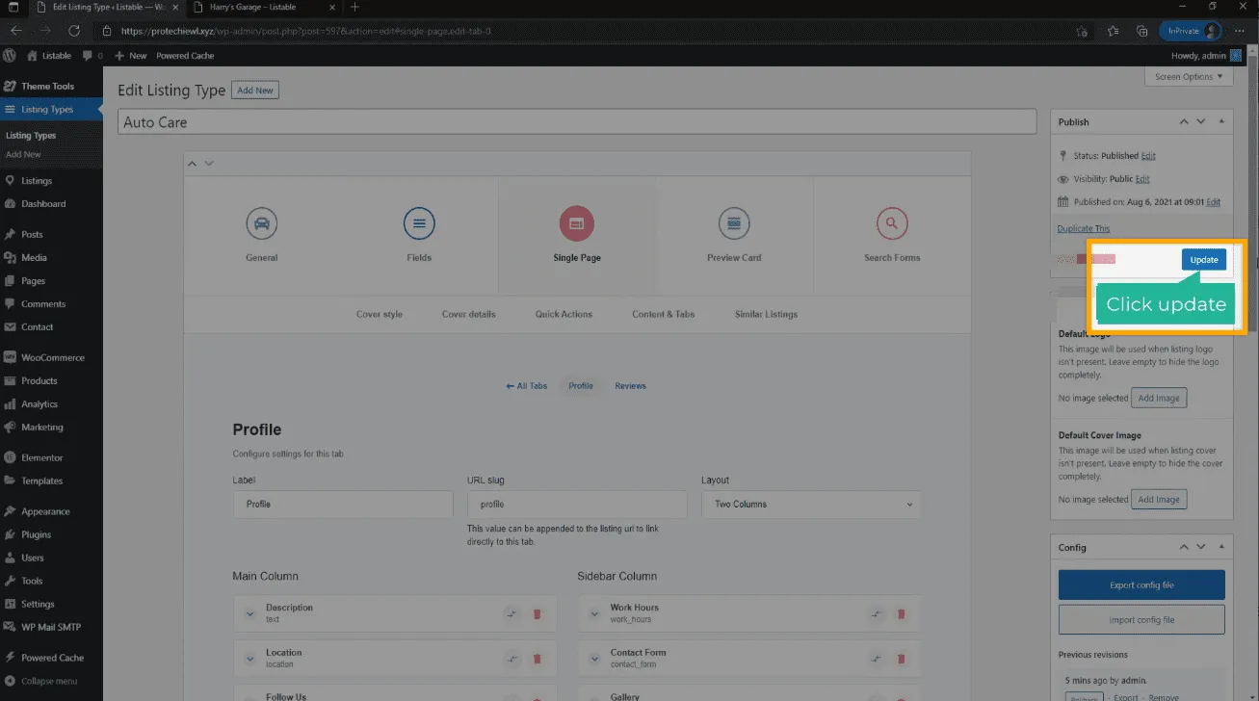The height and width of the screenshot is (701, 1259).
Task: Click the Duplicate This link
Action: pos(1083,228)
